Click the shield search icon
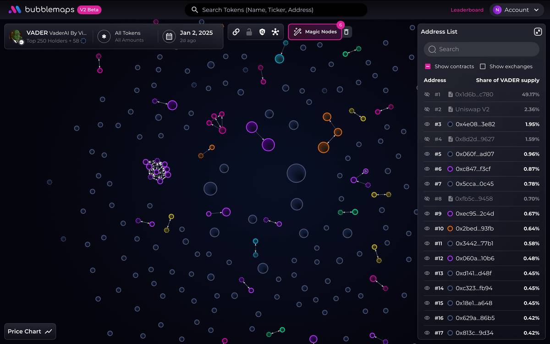Viewport: 550px width, 344px height. [x=262, y=32]
